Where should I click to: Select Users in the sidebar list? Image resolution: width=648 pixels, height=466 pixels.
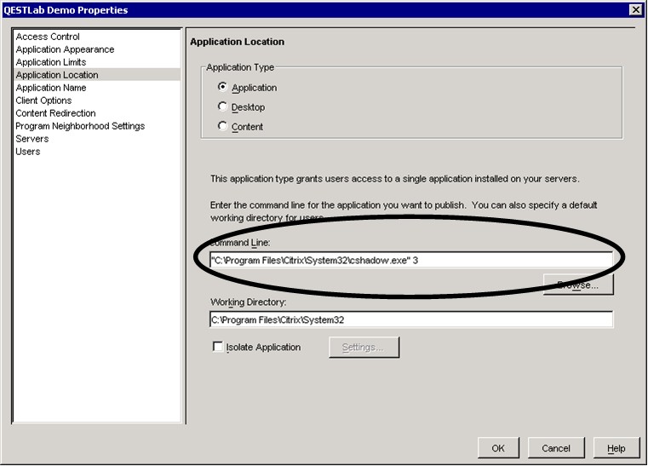tap(28, 152)
